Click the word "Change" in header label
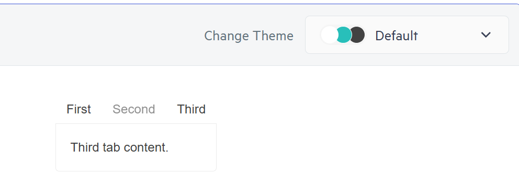This screenshot has height=196, width=519. coord(227,36)
